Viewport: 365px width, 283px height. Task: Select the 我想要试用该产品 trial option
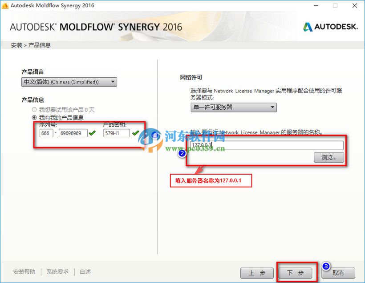tap(34, 110)
